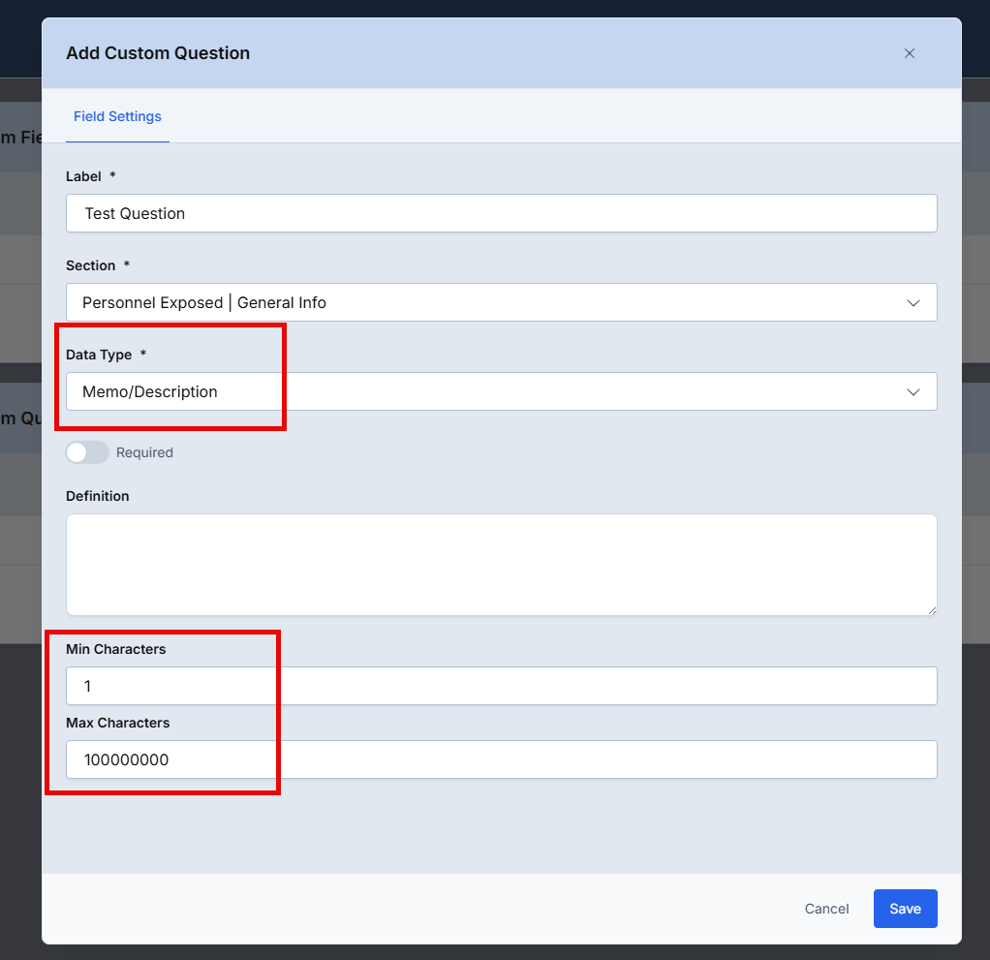
Task: Click the Min Characters field
Action: coord(501,686)
